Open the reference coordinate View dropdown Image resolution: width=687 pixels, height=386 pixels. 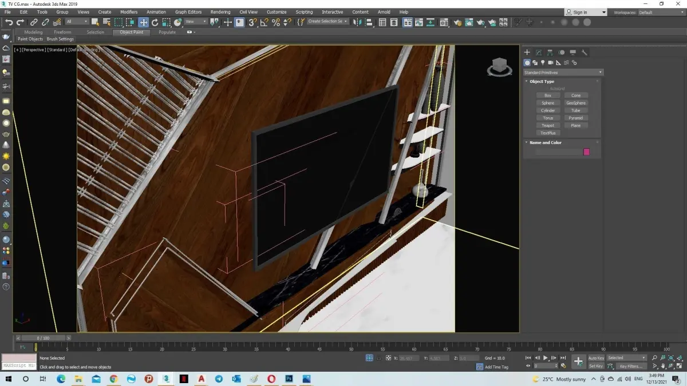click(196, 22)
